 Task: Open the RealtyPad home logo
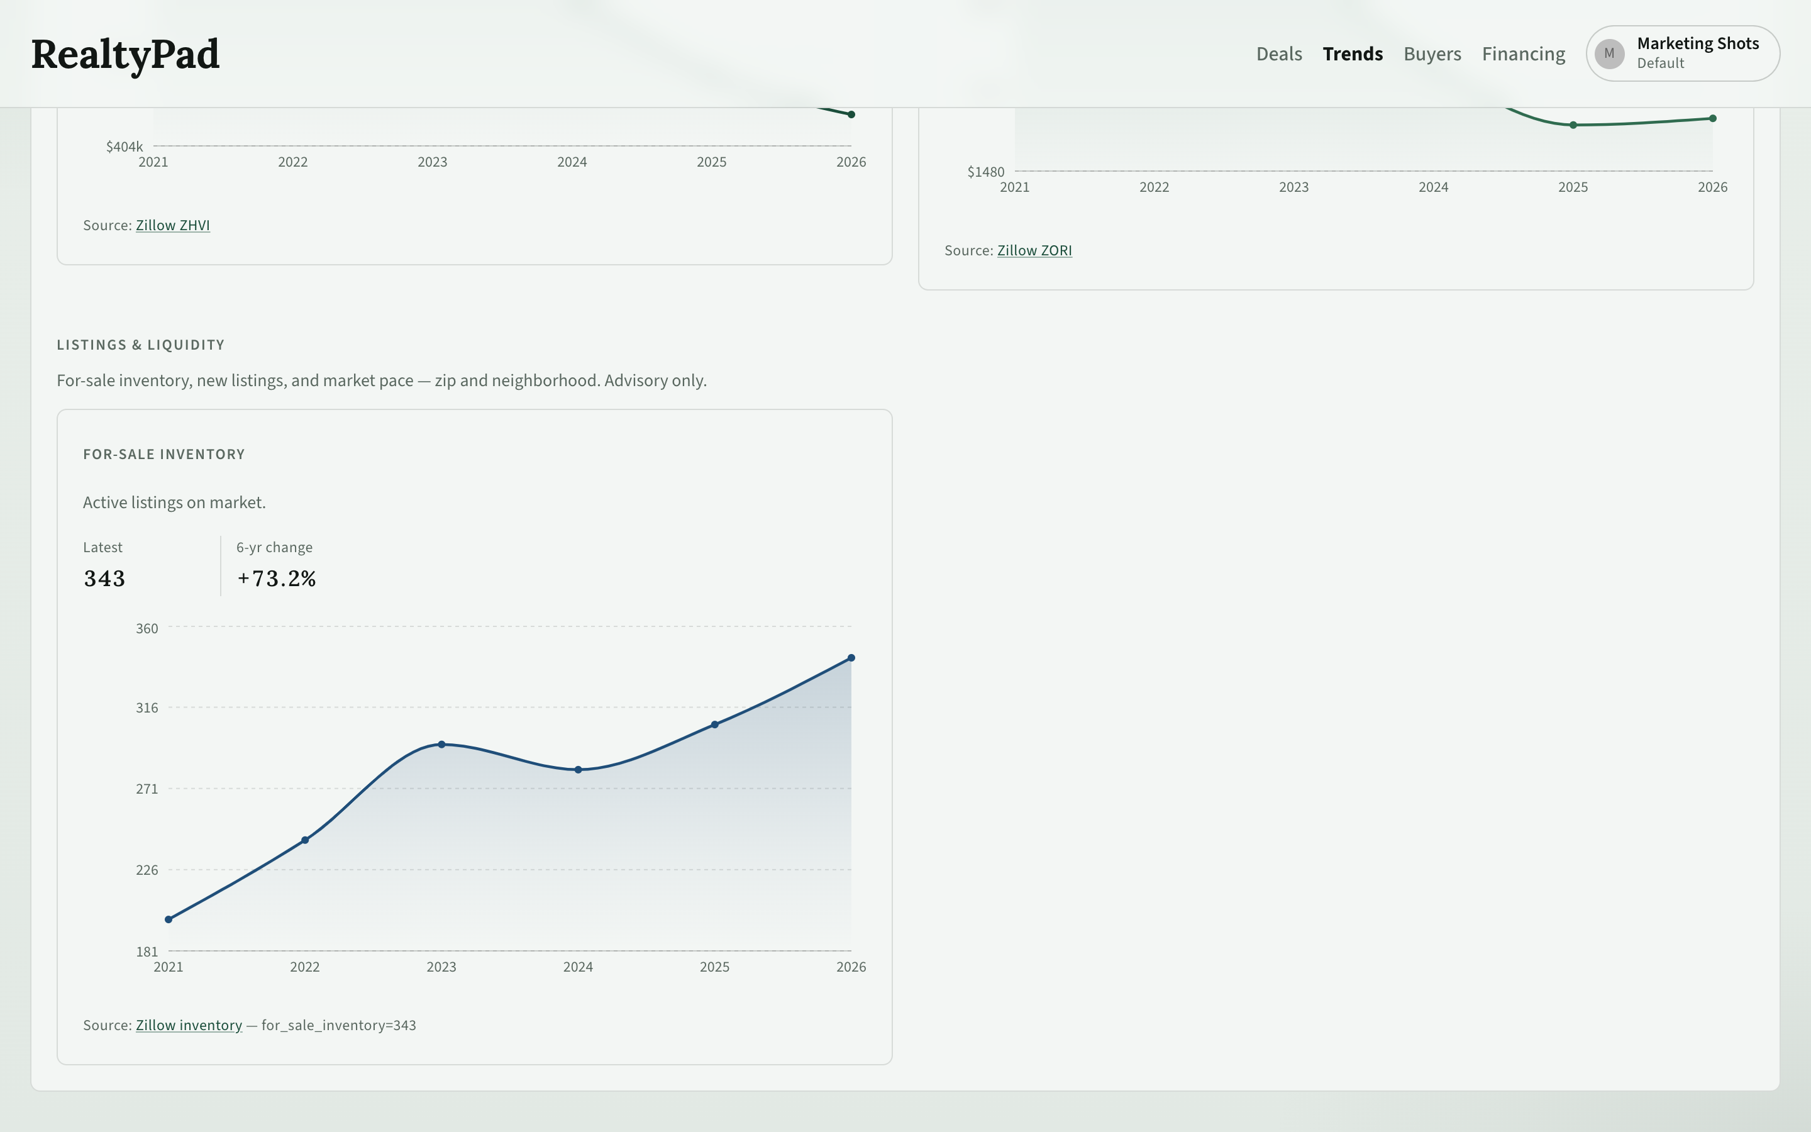[125, 54]
